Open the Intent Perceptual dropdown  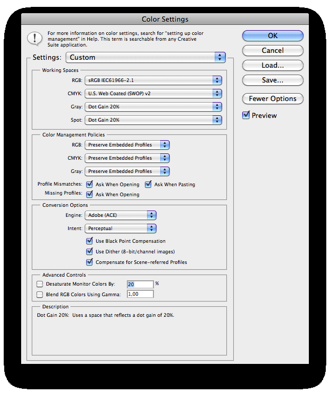pyautogui.click(x=121, y=229)
